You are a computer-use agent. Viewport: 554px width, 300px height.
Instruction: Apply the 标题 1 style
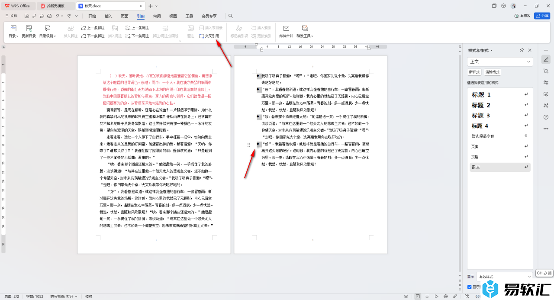coord(500,94)
